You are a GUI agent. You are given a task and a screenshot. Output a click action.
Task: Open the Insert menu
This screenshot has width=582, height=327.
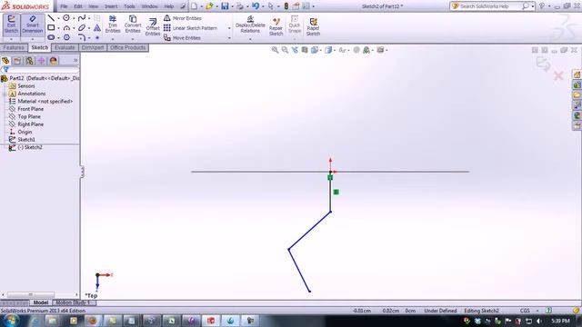tap(111, 6)
